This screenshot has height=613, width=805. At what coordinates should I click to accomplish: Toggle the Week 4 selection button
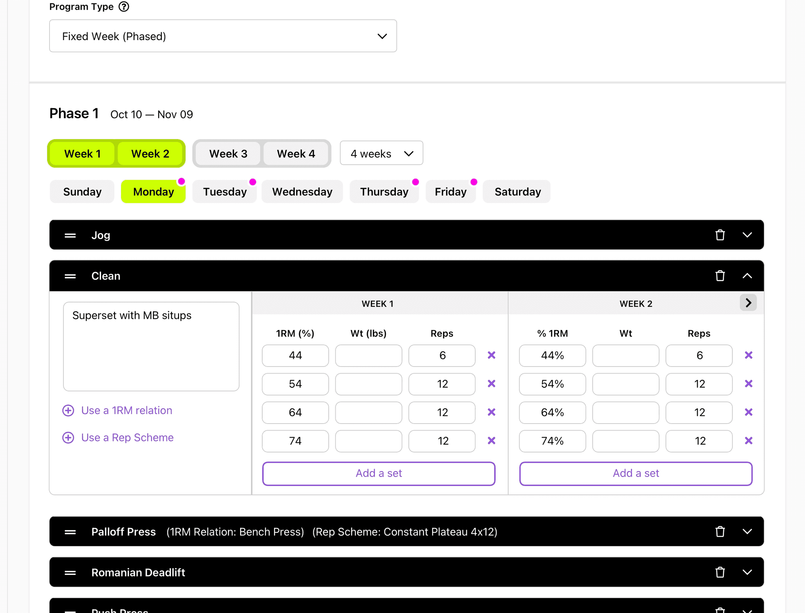tap(296, 154)
